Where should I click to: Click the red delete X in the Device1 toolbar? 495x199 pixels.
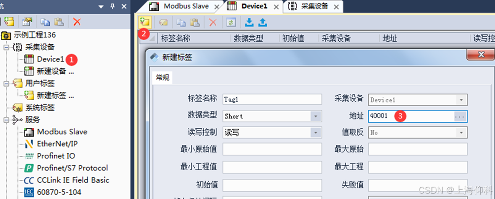pos(213,22)
